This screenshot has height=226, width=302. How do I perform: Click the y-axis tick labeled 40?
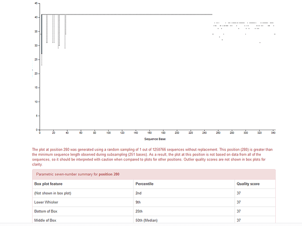[36, 17]
